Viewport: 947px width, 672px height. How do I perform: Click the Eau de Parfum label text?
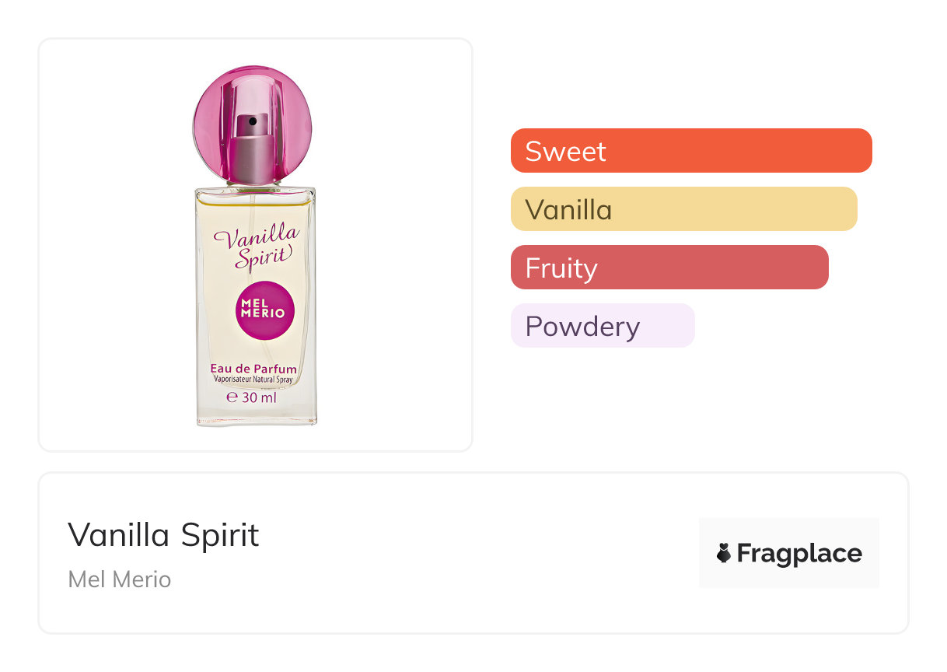coord(253,368)
